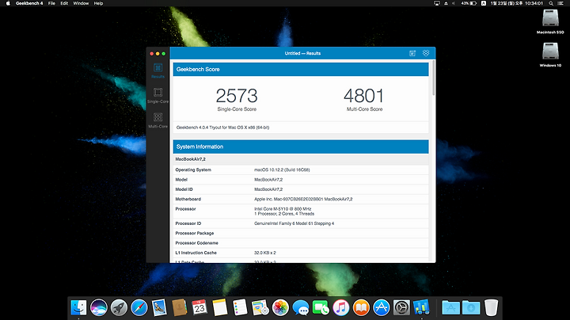Click the 4801 Multi-Core Score value

[x=364, y=96]
